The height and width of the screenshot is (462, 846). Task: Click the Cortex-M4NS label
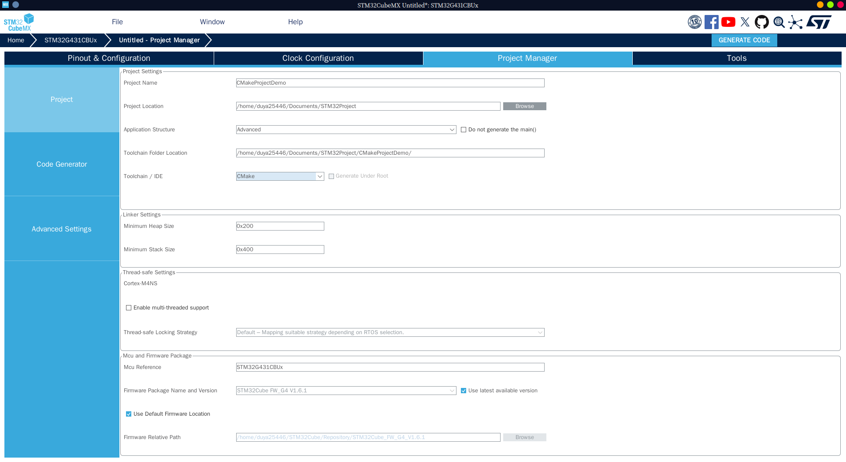(x=141, y=283)
